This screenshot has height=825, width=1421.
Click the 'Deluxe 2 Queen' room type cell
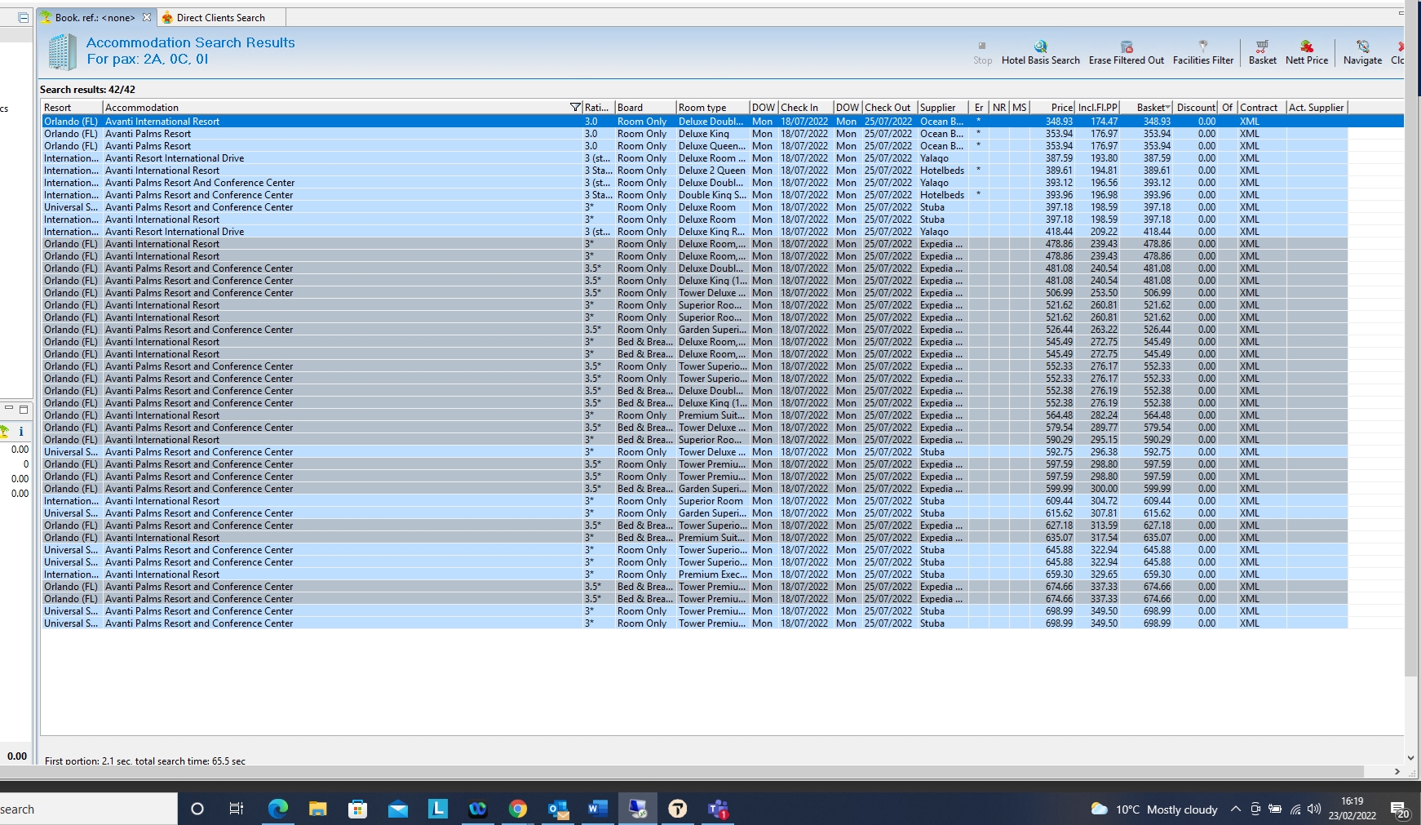click(712, 171)
